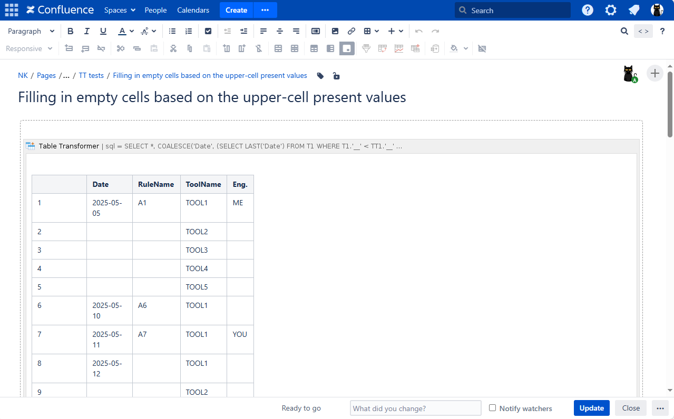The width and height of the screenshot is (674, 419).
Task: Center align the text
Action: coord(280,32)
